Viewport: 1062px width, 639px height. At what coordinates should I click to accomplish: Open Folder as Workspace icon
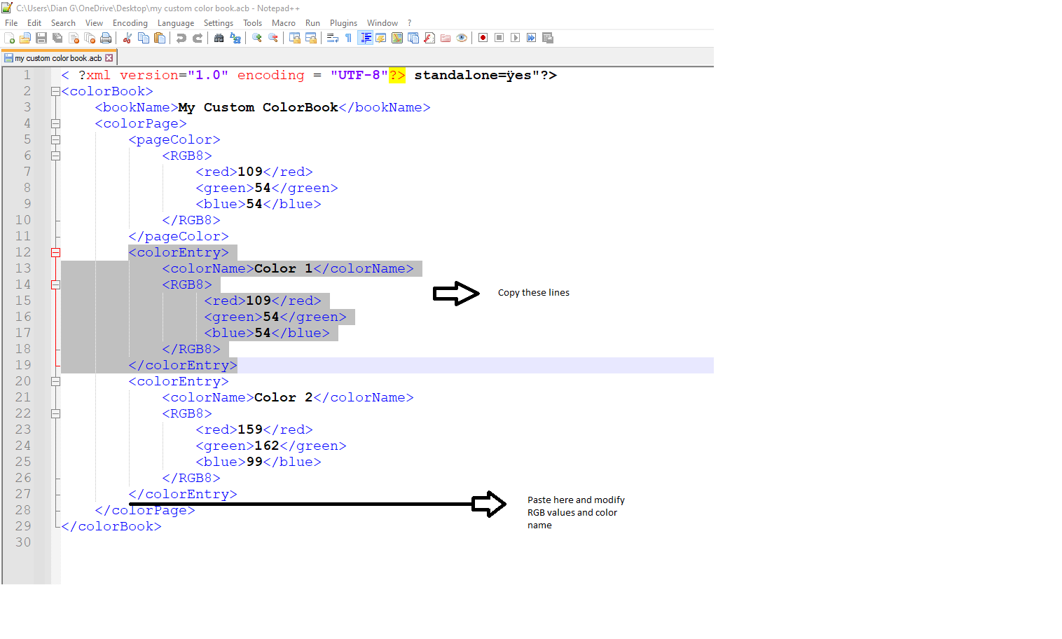tap(446, 38)
